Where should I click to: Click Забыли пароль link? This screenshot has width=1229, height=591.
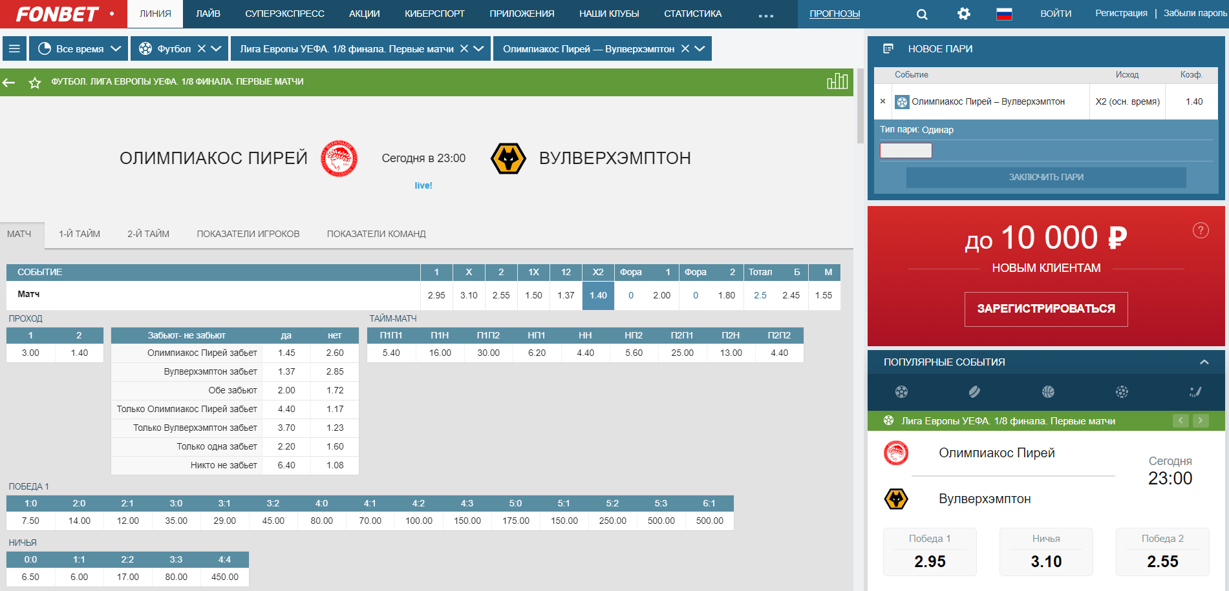1195,13
